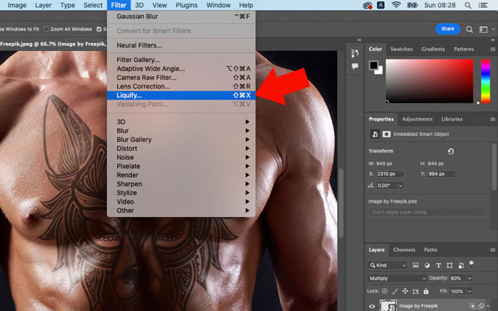This screenshot has height=311, width=498.
Task: Click the foreground color swatch
Action: tap(373, 65)
